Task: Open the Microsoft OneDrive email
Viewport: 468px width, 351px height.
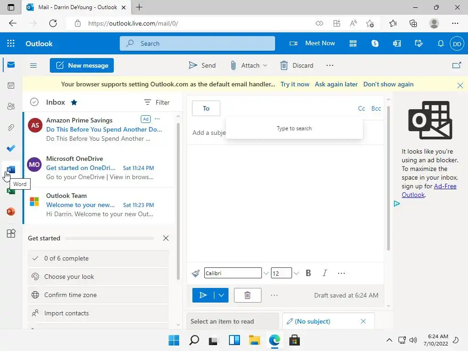Action: click(99, 168)
